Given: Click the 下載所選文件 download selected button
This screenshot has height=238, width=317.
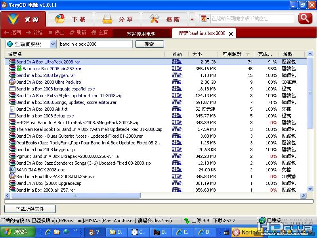Looking at the screenshot, I should pyautogui.click(x=30, y=209).
